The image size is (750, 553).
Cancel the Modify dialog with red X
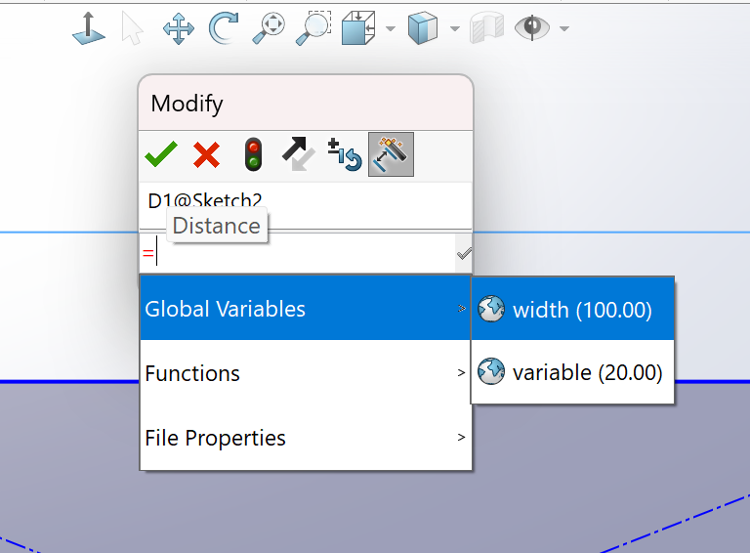207,154
